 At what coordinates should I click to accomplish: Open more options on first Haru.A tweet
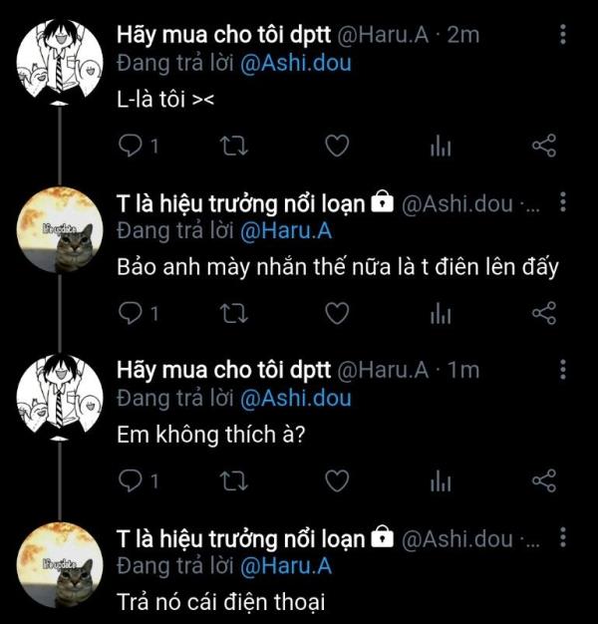pos(563,34)
